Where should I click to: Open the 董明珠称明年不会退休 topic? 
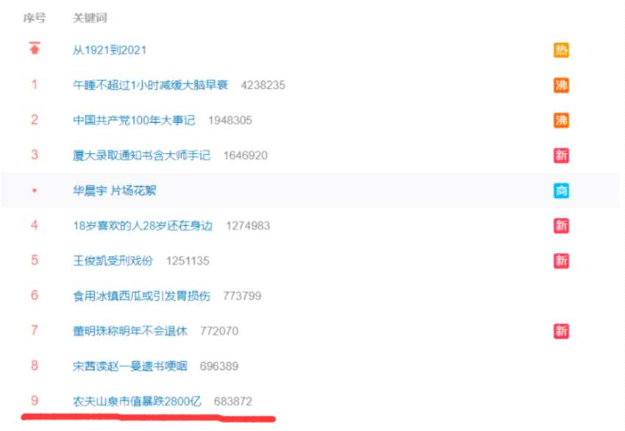130,331
